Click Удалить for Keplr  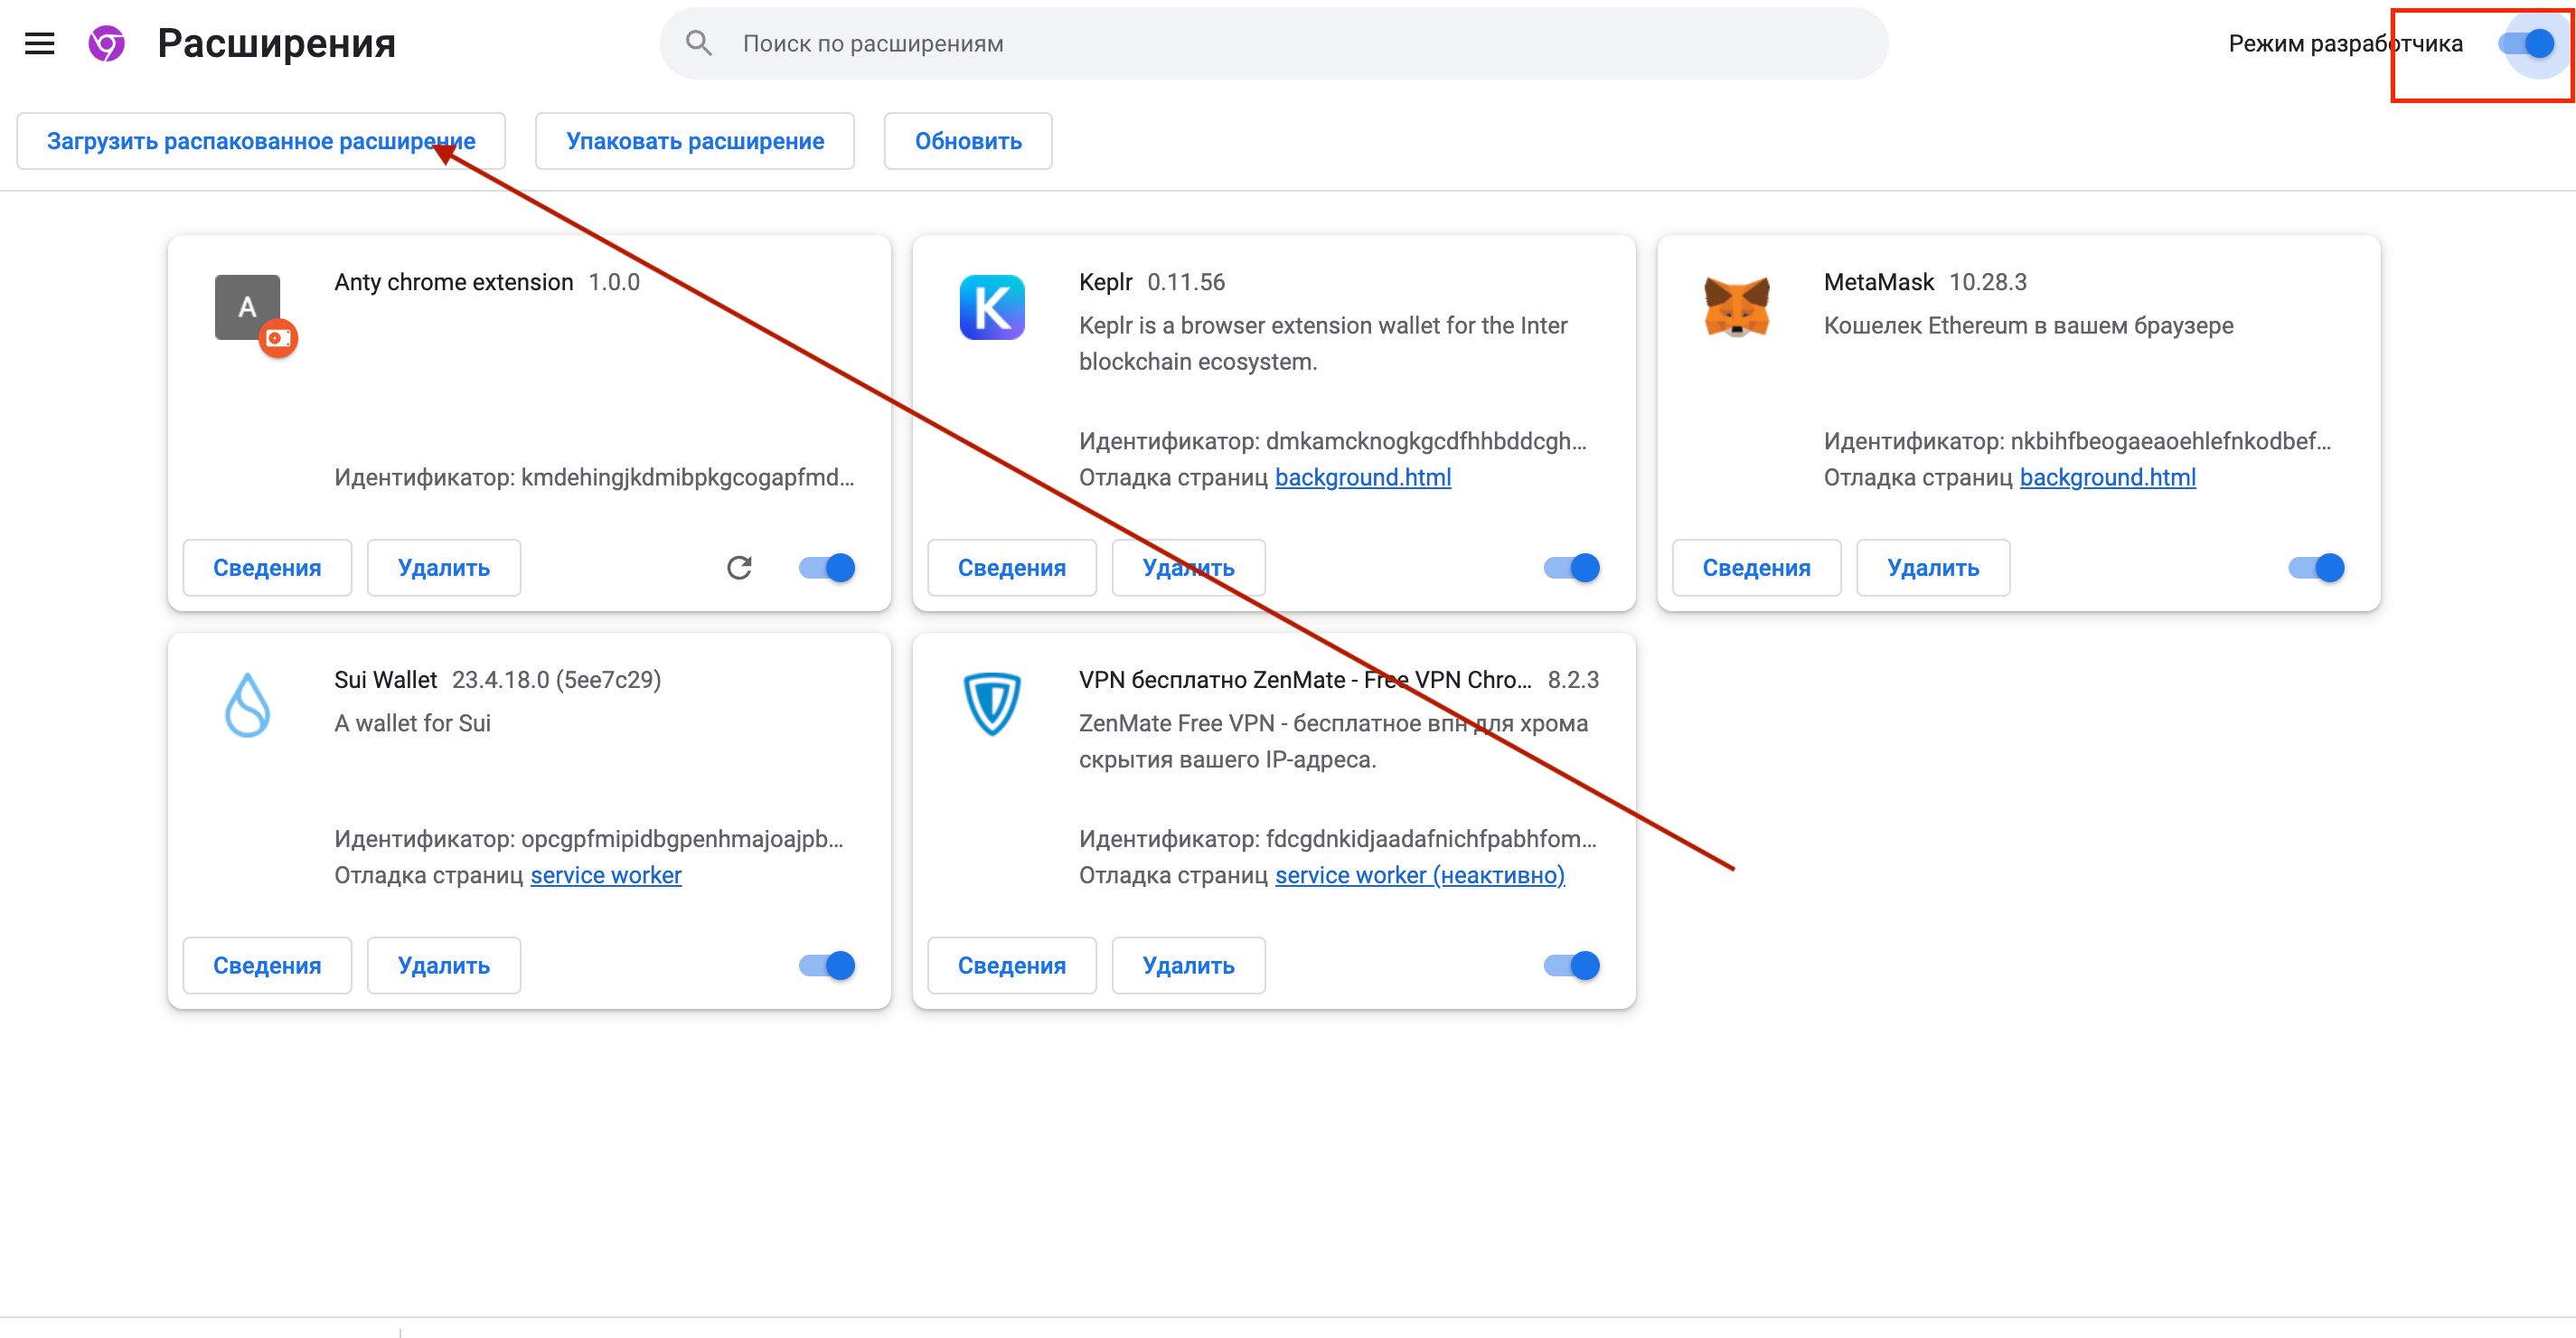coord(1189,568)
